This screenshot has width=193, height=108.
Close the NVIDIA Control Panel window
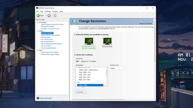pyautogui.click(x=153, y=8)
